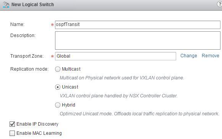Viewport: 222px width, 139px height.
Task: Click Change link for the transport zone
Action: (x=189, y=56)
